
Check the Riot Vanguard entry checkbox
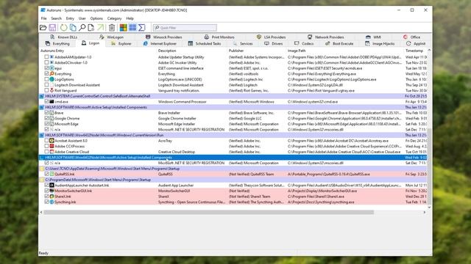(x=46, y=90)
